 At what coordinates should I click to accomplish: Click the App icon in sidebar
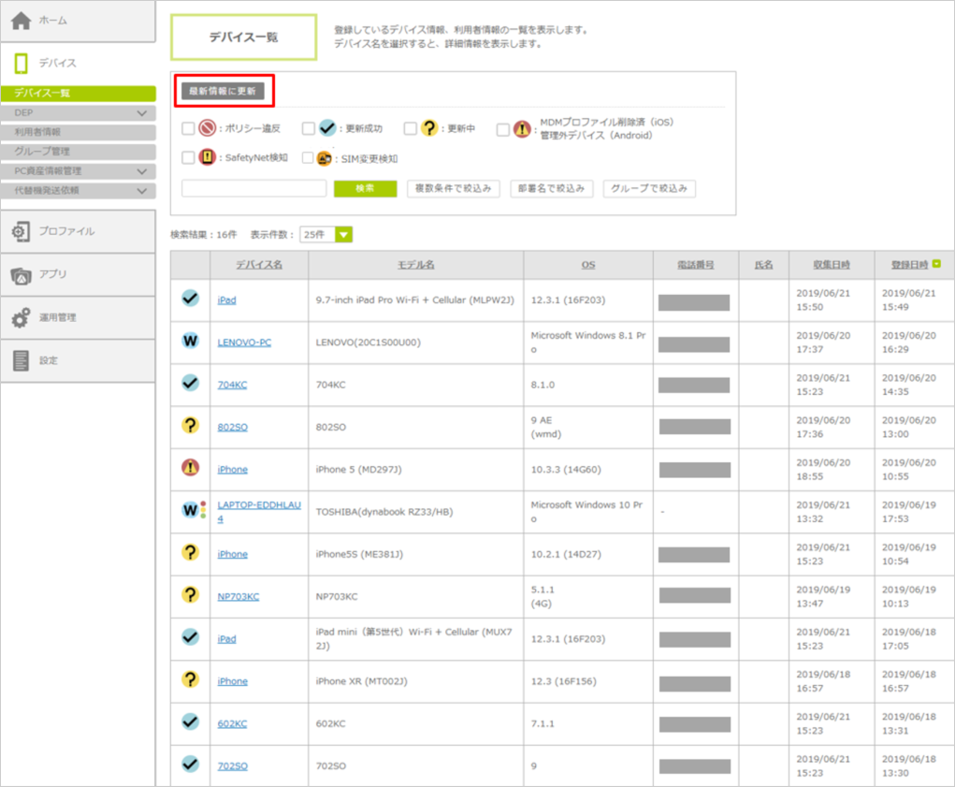[21, 275]
